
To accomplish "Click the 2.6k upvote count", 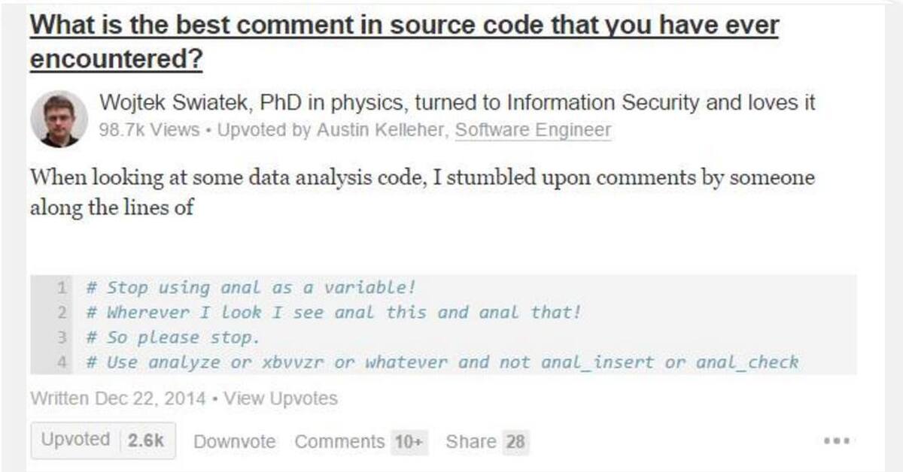I will [146, 441].
